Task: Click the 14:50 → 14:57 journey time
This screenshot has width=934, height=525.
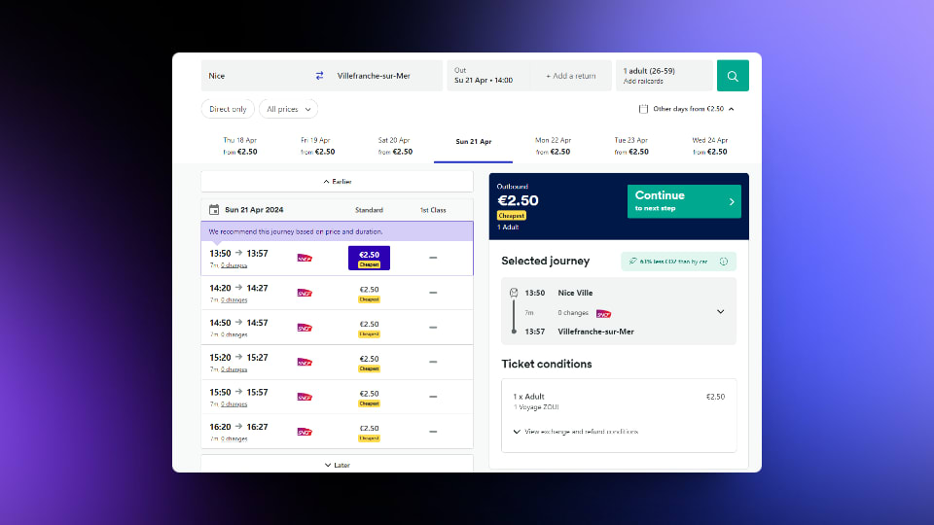Action: (x=239, y=323)
